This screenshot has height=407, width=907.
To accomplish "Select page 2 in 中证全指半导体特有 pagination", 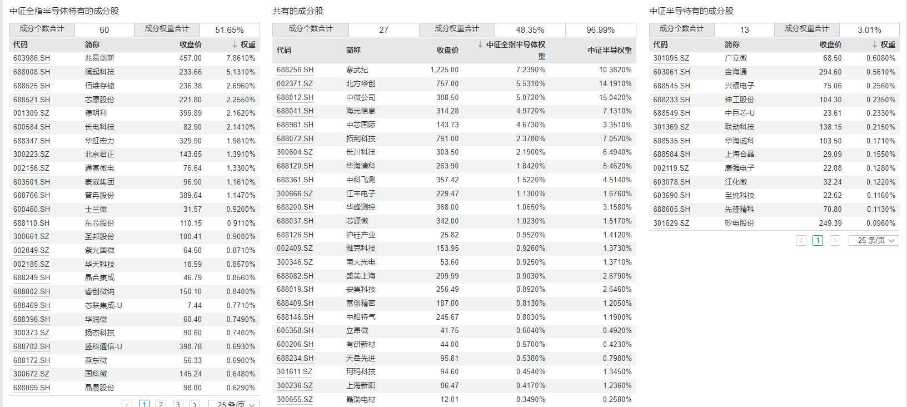I will (x=161, y=404).
